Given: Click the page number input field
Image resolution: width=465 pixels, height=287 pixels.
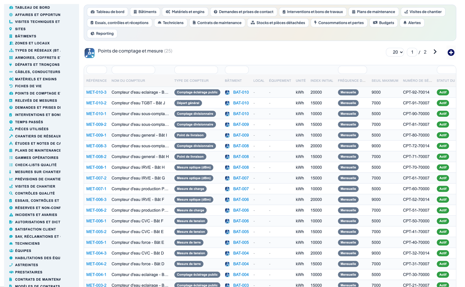Looking at the screenshot, I should [x=412, y=52].
